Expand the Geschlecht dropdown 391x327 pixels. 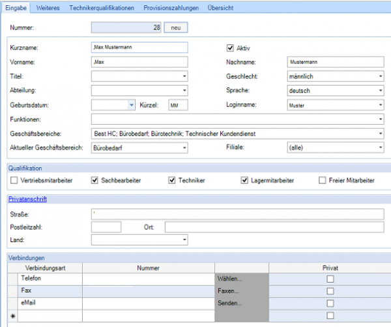click(381, 76)
